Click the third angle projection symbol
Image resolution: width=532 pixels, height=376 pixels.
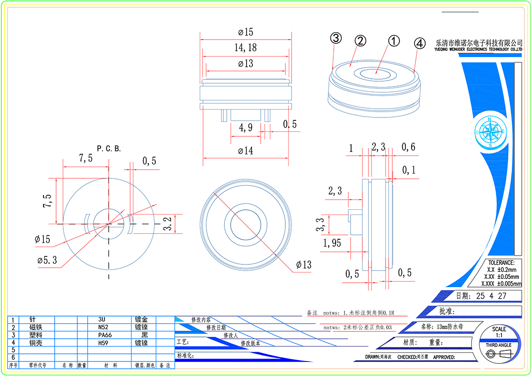(x=498, y=354)
